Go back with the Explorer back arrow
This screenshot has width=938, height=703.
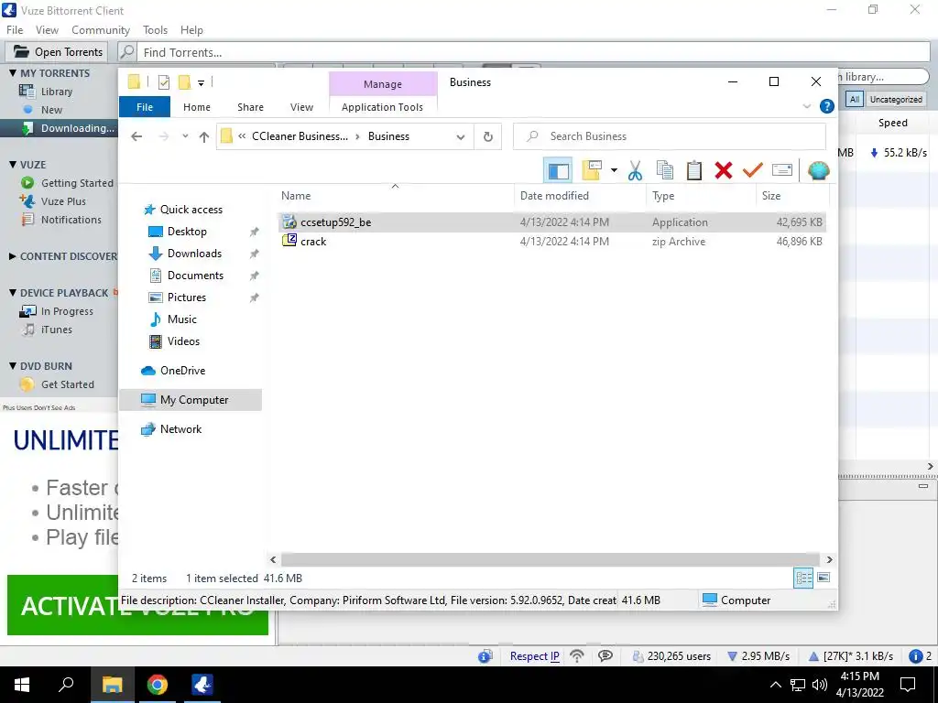tap(136, 136)
